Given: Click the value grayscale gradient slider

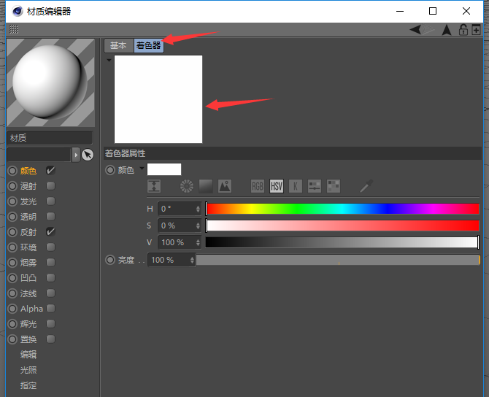Looking at the screenshot, I should pyautogui.click(x=342, y=242).
